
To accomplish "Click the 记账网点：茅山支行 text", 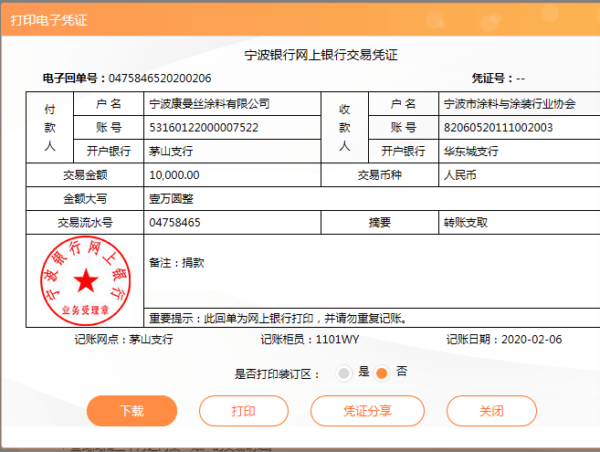I will (x=123, y=339).
